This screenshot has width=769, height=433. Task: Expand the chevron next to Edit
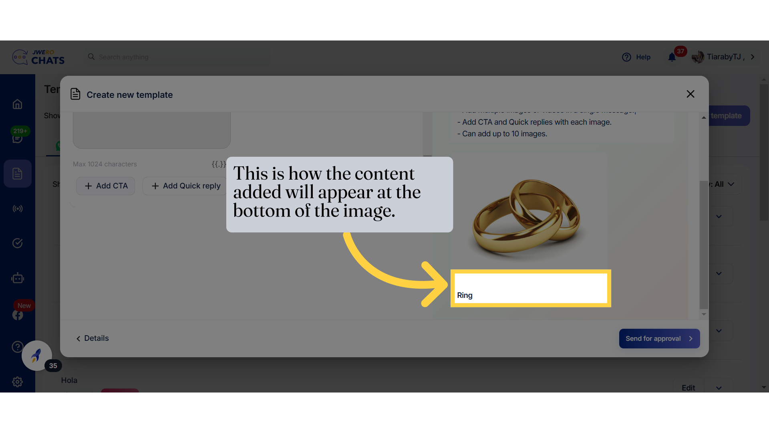pos(718,388)
